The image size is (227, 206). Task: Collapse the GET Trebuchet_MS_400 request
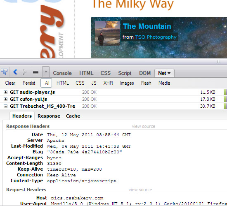coord(5,106)
